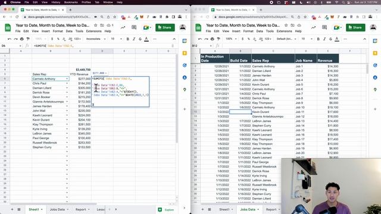Click More toolbar options in the left window
The image size is (381, 214).
pos(155,39)
